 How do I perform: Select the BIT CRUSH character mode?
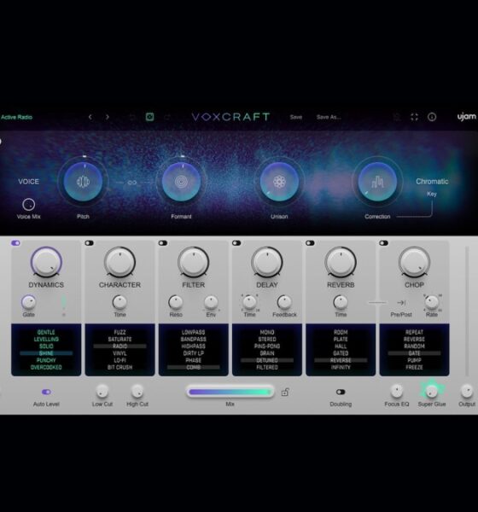coord(119,367)
